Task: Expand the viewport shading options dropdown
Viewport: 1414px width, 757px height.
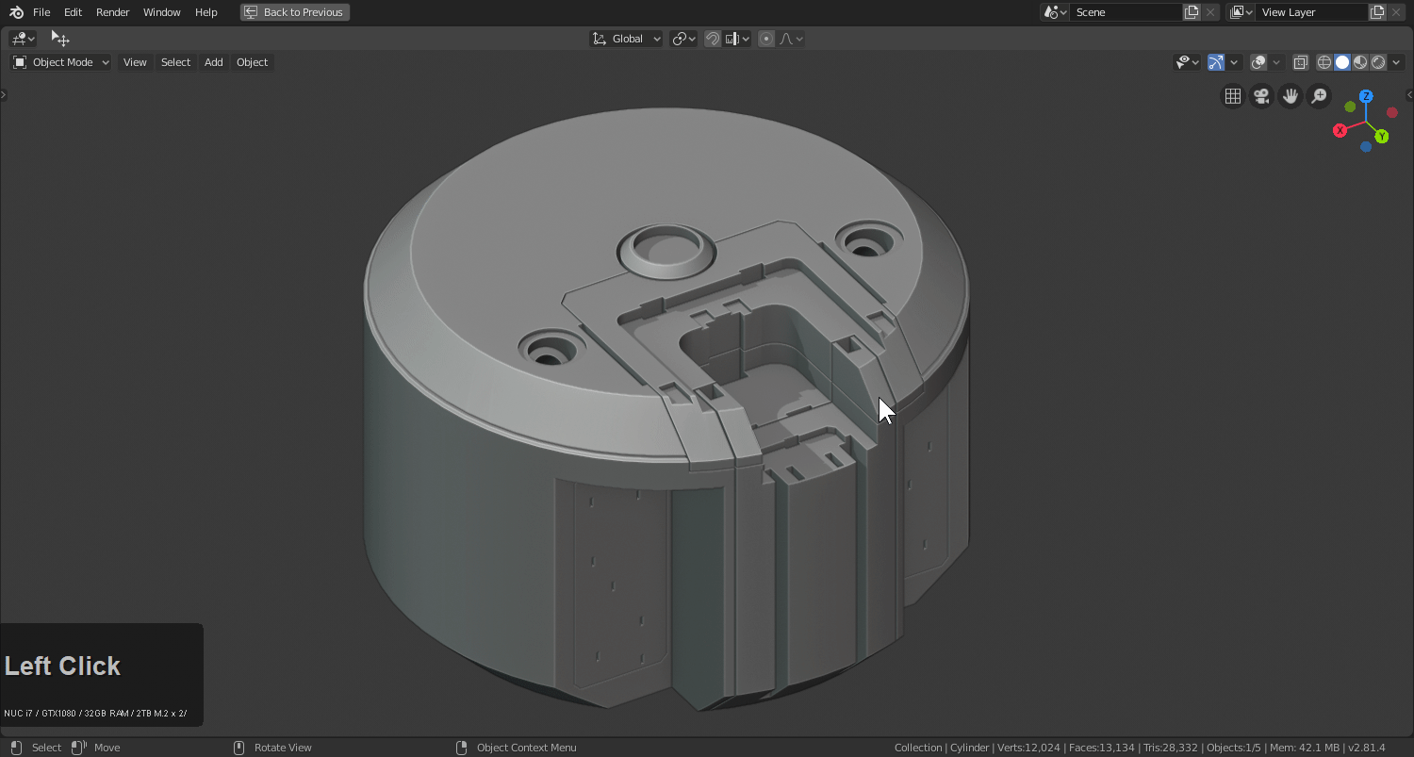Action: click(x=1397, y=62)
